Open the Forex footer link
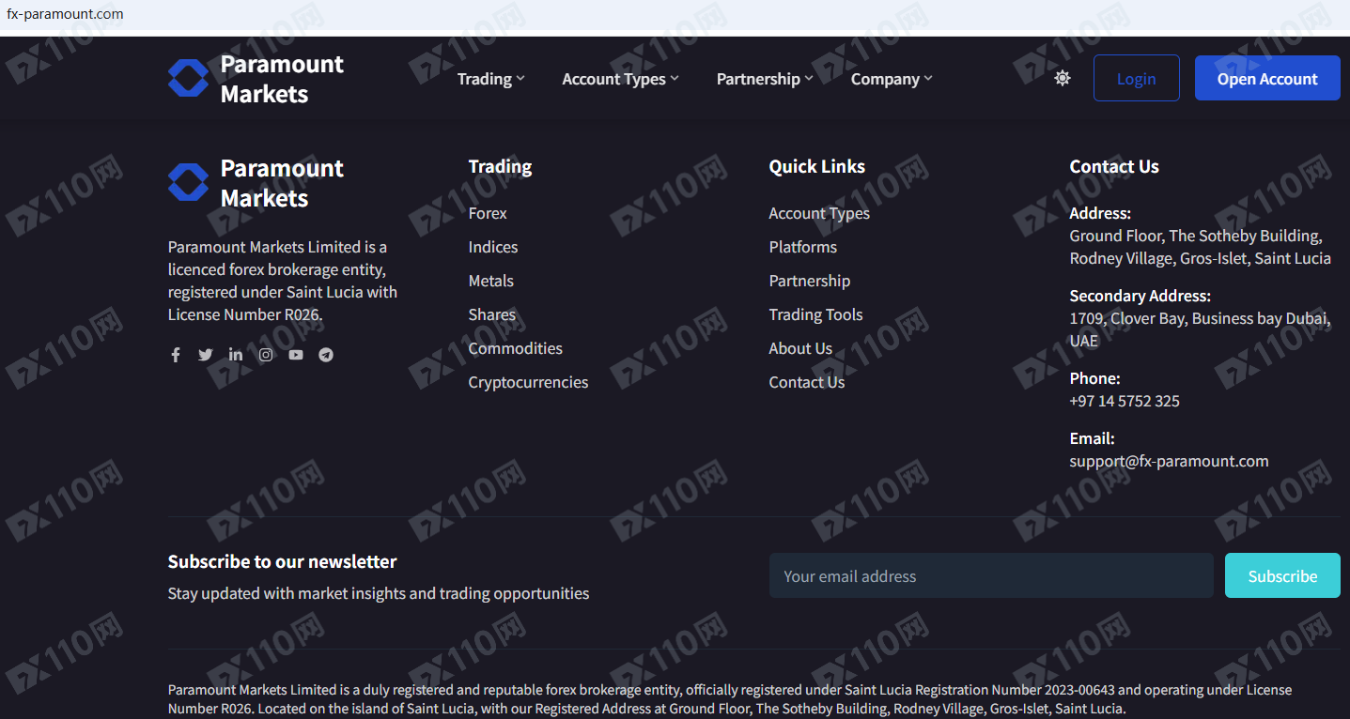The image size is (1350, 719). [x=488, y=213]
